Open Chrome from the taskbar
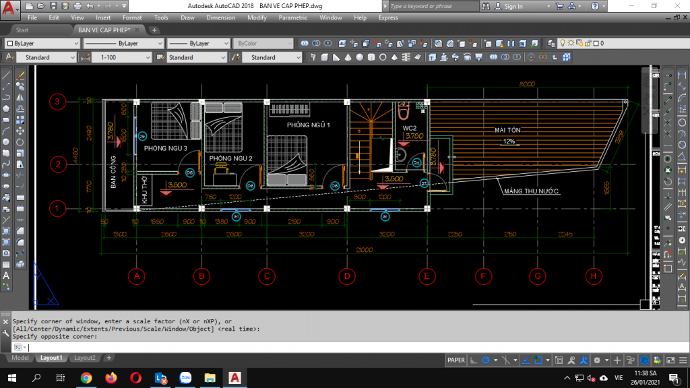Image resolution: width=690 pixels, height=388 pixels. coord(86,378)
